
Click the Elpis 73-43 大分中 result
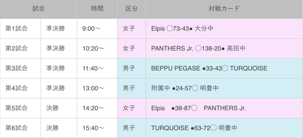pos(182,29)
